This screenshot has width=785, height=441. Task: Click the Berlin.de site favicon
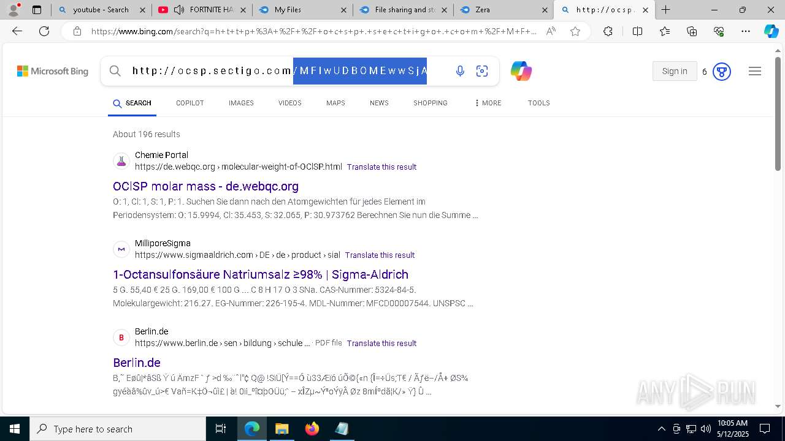click(121, 337)
